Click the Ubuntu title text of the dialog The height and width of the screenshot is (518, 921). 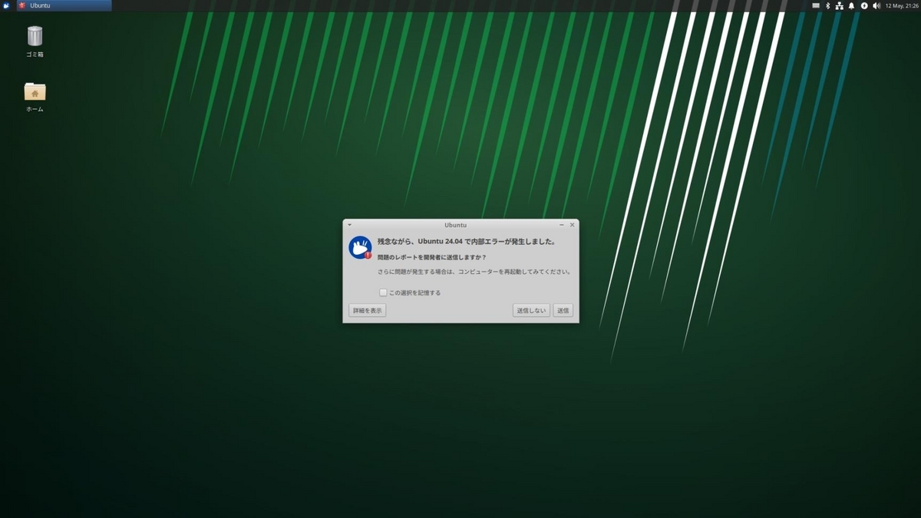(x=455, y=225)
